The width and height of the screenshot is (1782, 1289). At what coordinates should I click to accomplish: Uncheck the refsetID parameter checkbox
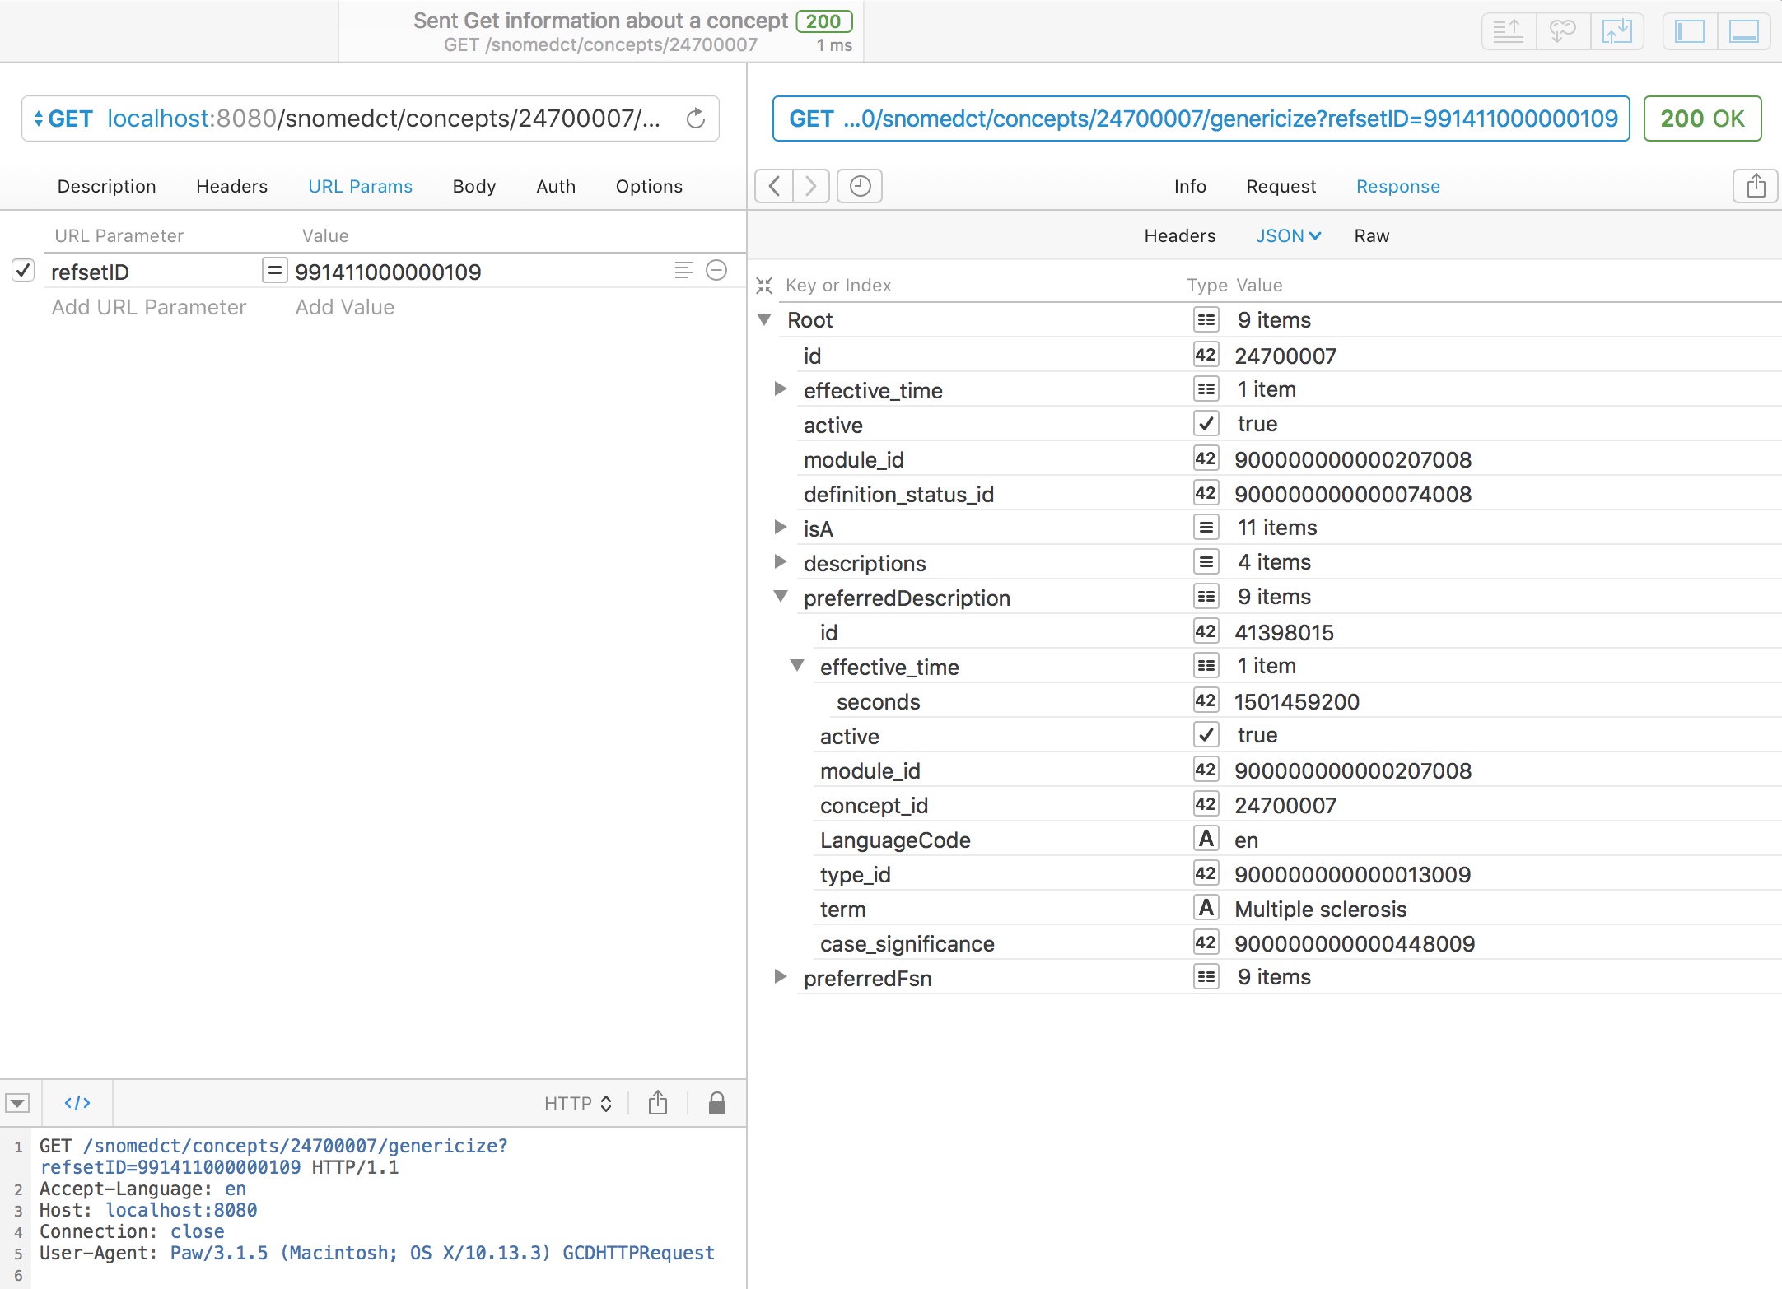(23, 271)
